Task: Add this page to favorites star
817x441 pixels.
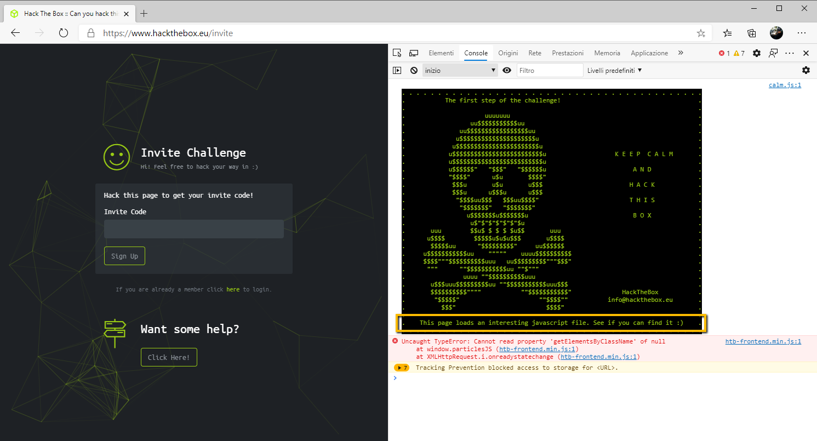Action: pos(701,33)
